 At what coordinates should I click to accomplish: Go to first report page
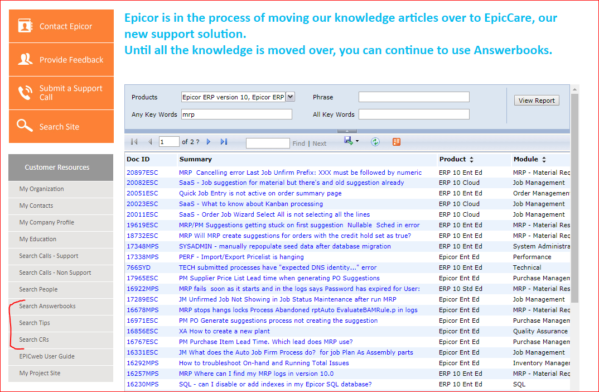(134, 142)
